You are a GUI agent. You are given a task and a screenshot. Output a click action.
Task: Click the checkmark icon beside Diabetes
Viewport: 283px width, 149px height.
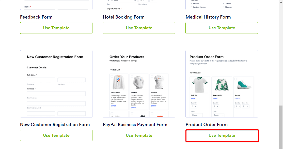[x=224, y=7]
